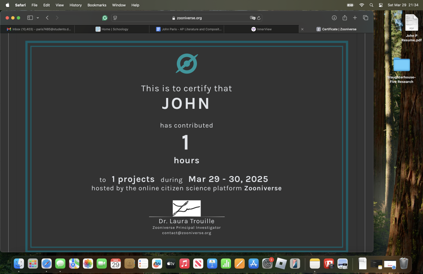
Task: Click 'Zooniverse Principal Investigator' title text
Action: [187, 228]
